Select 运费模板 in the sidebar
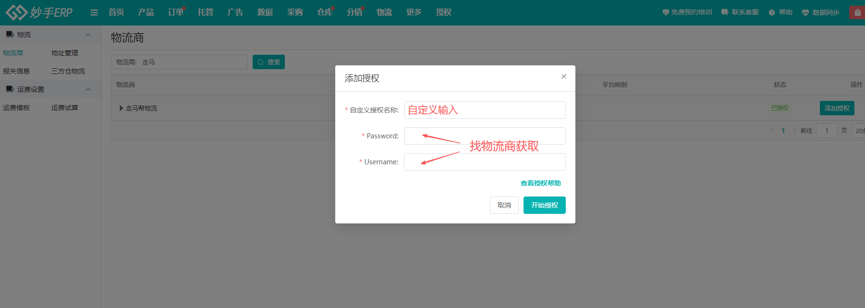 (16, 108)
